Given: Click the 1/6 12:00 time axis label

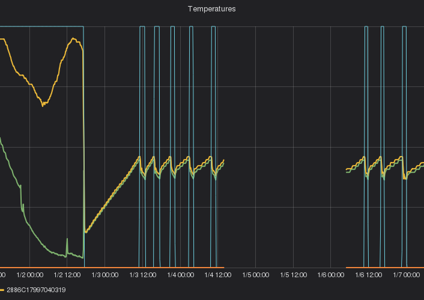Looking at the screenshot, I should [369, 275].
